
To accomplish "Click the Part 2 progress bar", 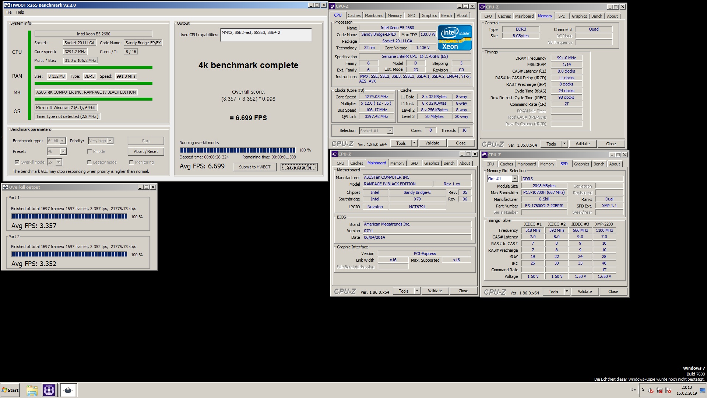I will click(x=69, y=255).
